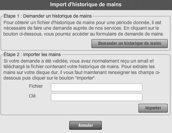Image resolution: width=172 pixels, height=133 pixels.
Task: Focus the Fichier input field
Action: point(97,87)
